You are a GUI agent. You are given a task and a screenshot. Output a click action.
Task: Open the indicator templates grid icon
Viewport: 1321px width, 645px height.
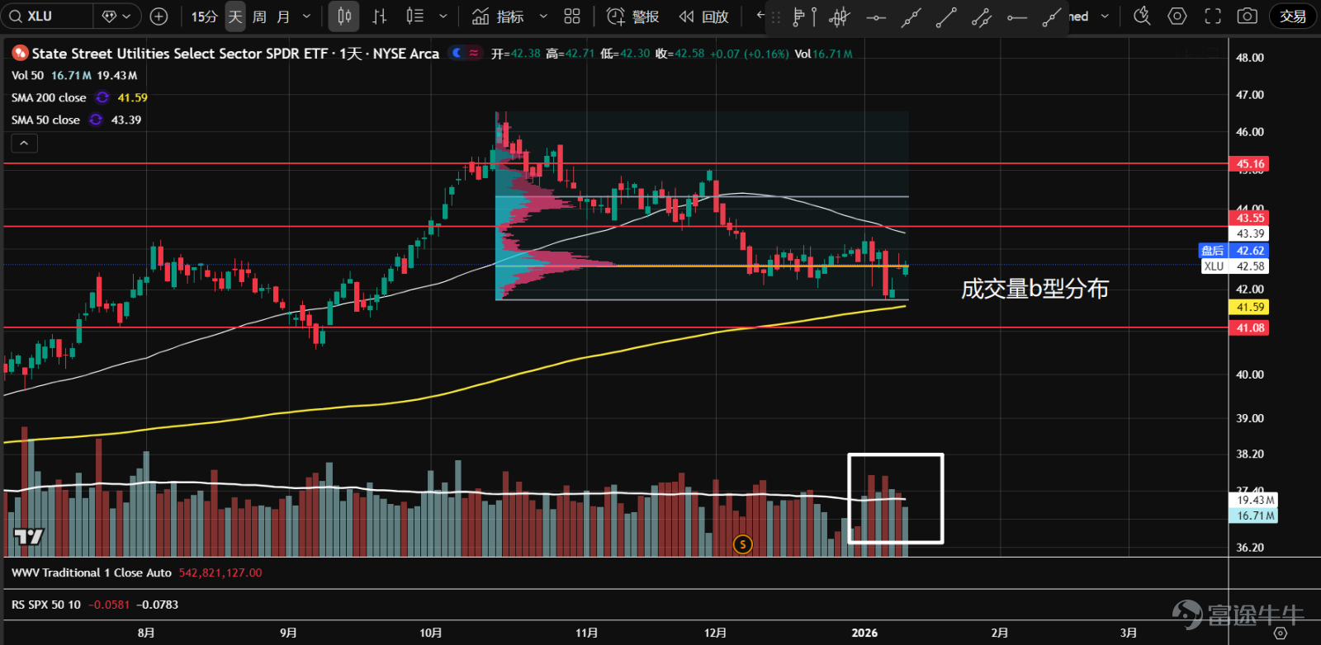(572, 16)
